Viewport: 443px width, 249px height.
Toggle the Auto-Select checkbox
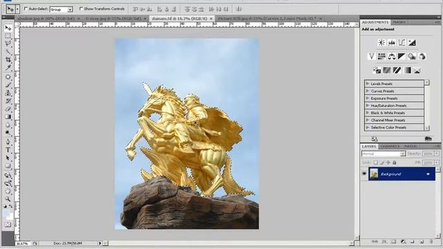(x=26, y=9)
